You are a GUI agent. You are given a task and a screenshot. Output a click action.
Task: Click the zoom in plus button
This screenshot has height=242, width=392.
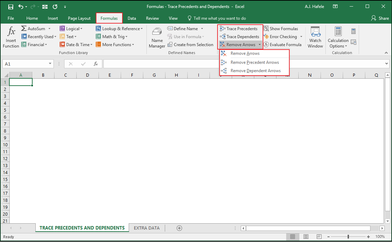tap(368, 236)
